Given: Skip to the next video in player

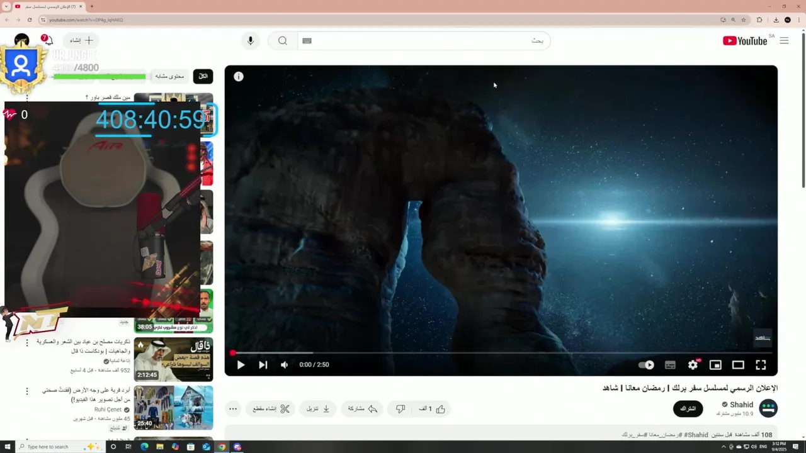Looking at the screenshot, I should tap(263, 365).
